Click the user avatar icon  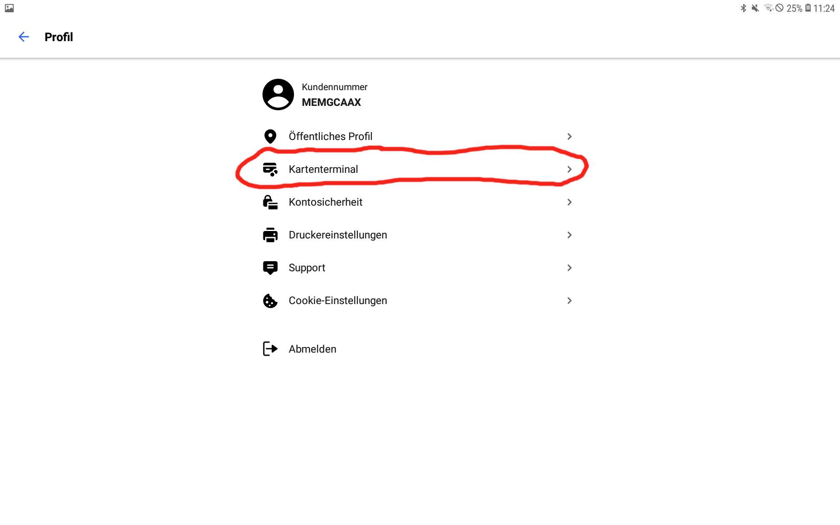[x=278, y=94]
